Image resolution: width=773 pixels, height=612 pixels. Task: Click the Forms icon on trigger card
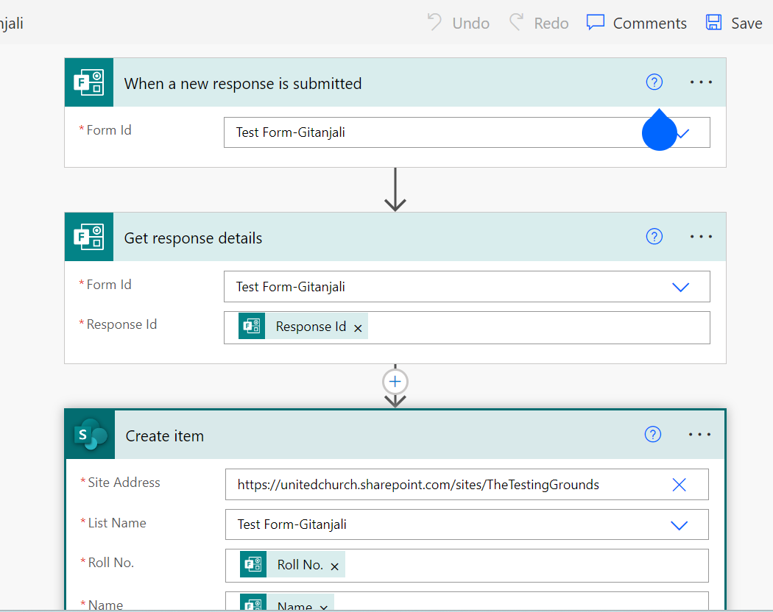click(89, 82)
